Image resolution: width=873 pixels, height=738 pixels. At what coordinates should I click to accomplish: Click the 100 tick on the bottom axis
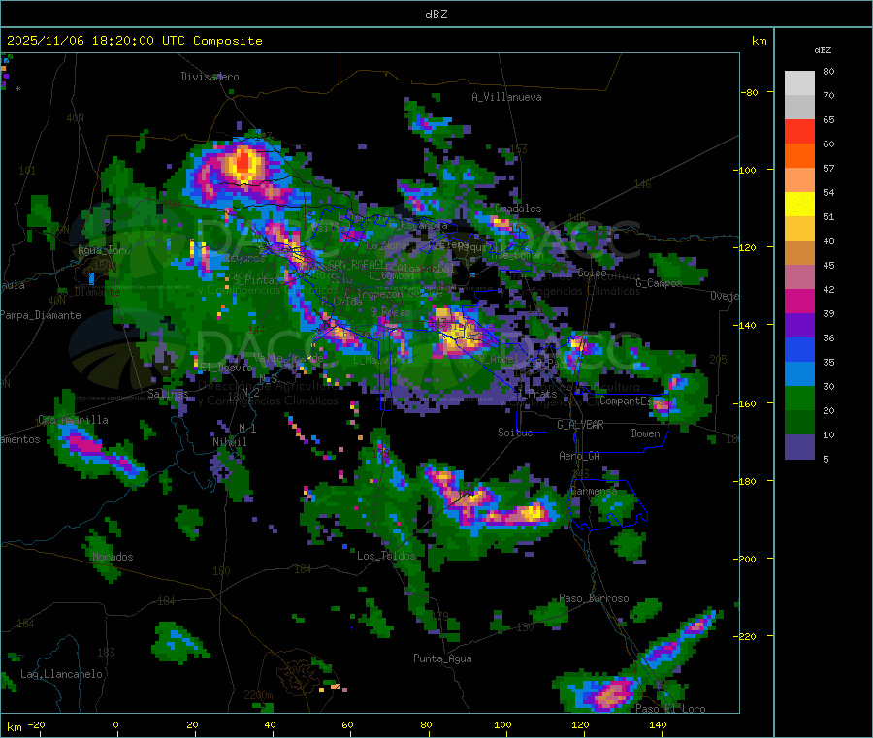[502, 725]
